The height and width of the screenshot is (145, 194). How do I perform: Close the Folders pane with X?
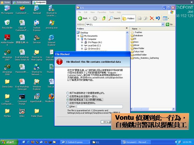pyautogui.click(x=127, y=28)
